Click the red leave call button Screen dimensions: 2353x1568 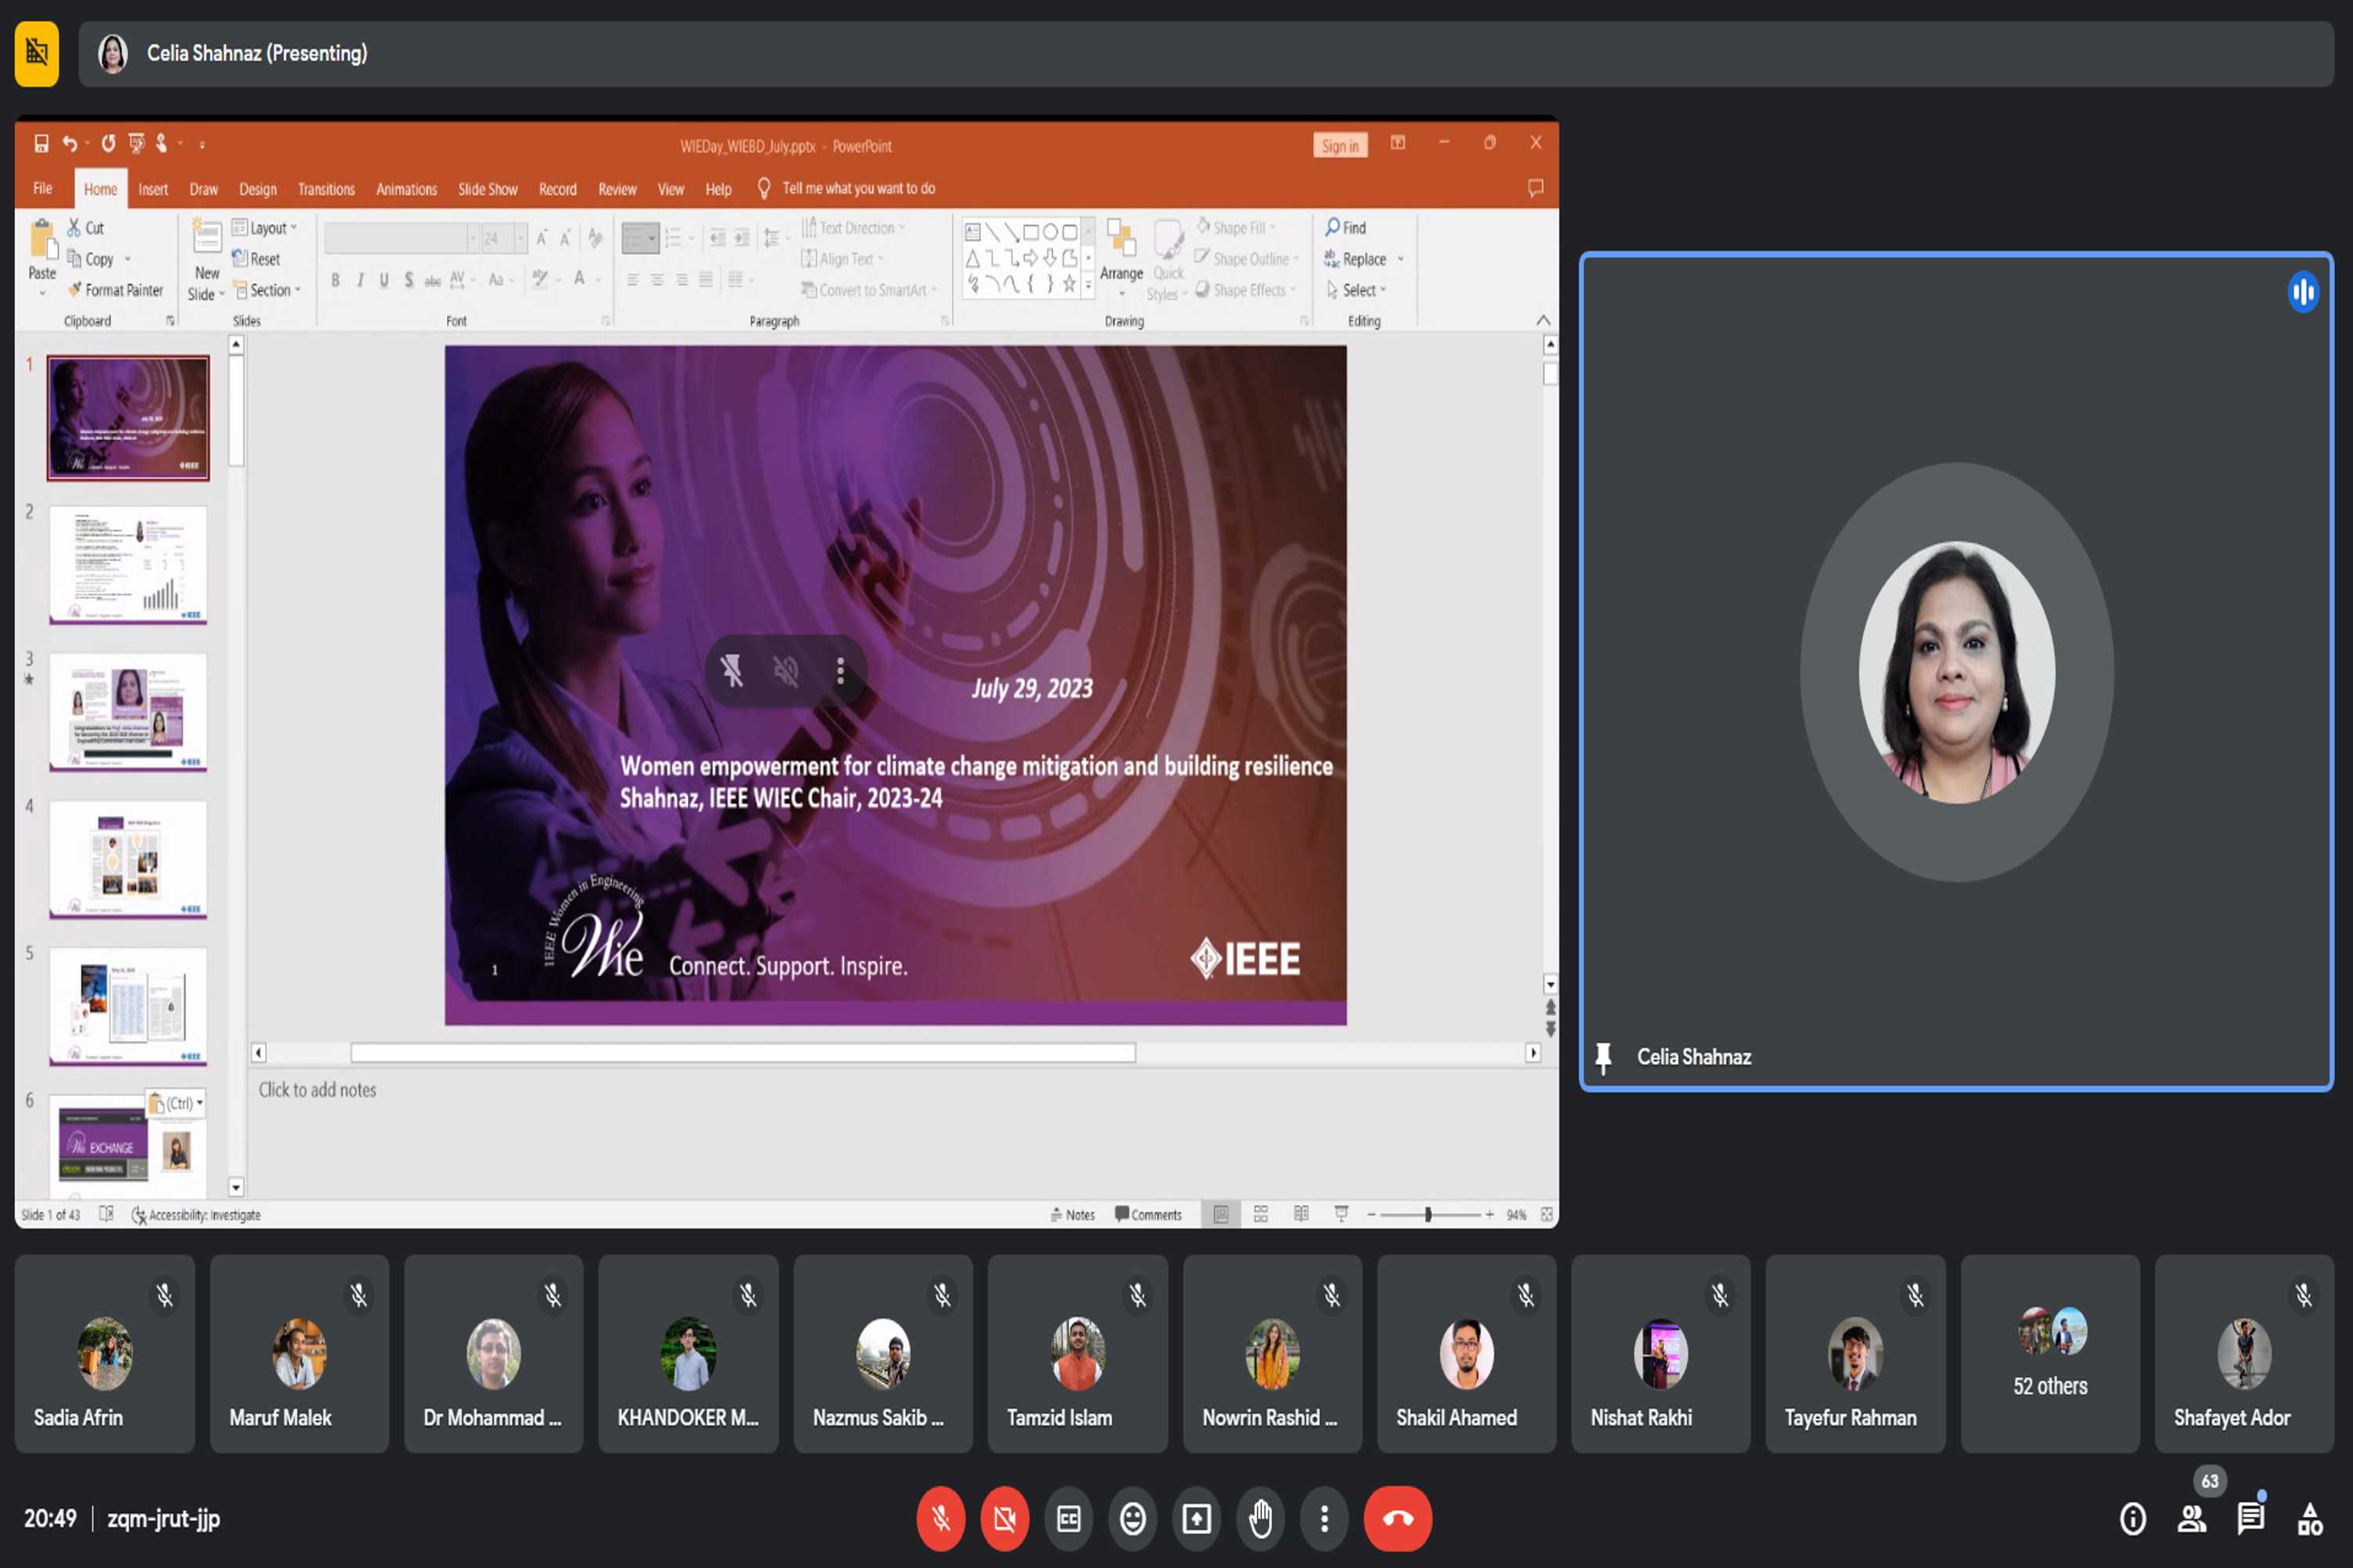1398,1519
